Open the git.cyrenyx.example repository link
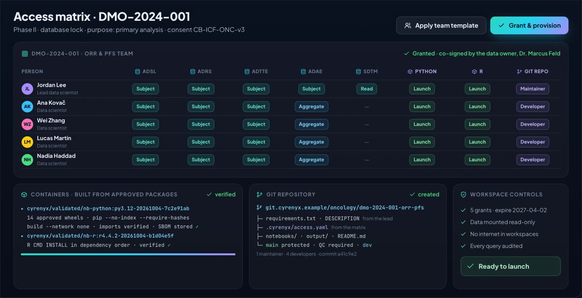 coord(344,208)
